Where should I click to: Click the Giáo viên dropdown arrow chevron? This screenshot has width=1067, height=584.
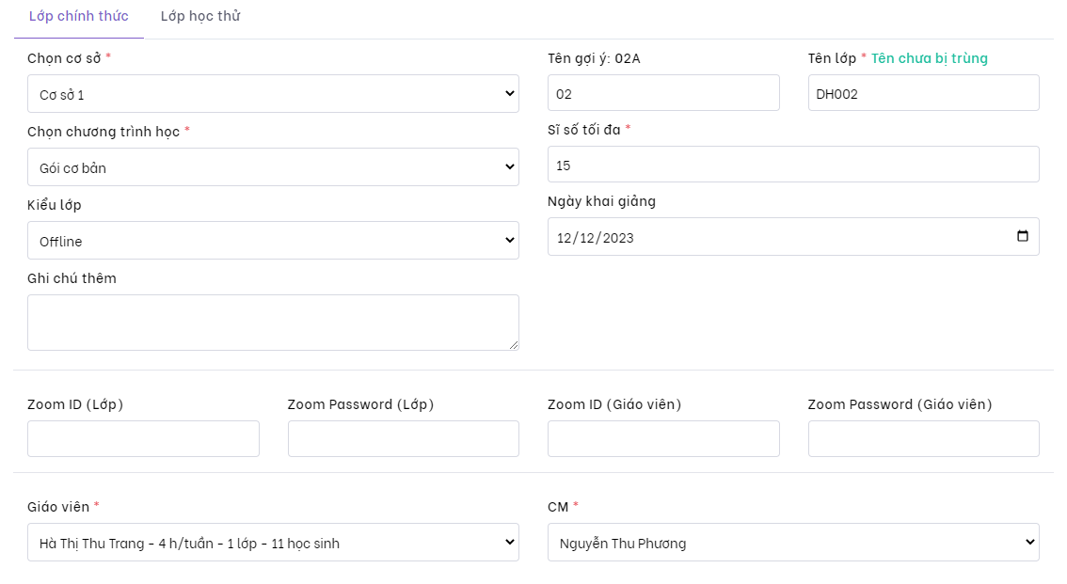[509, 543]
